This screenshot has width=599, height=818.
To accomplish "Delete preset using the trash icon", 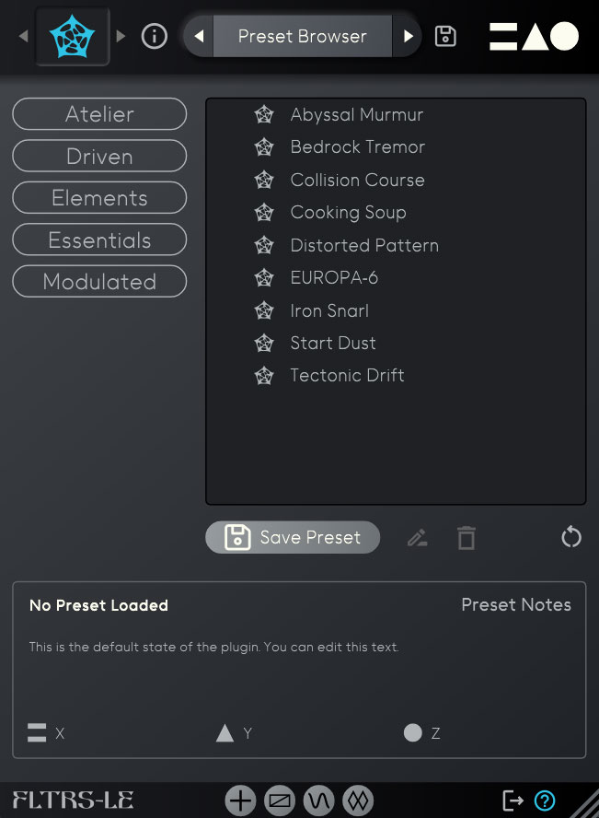I will 467,538.
